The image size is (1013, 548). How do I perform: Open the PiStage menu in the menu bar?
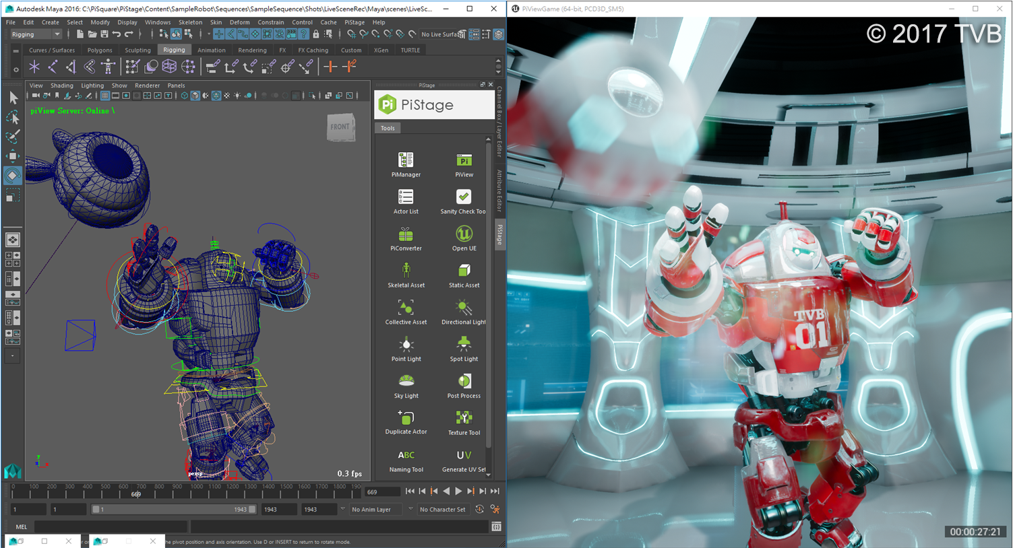(354, 22)
